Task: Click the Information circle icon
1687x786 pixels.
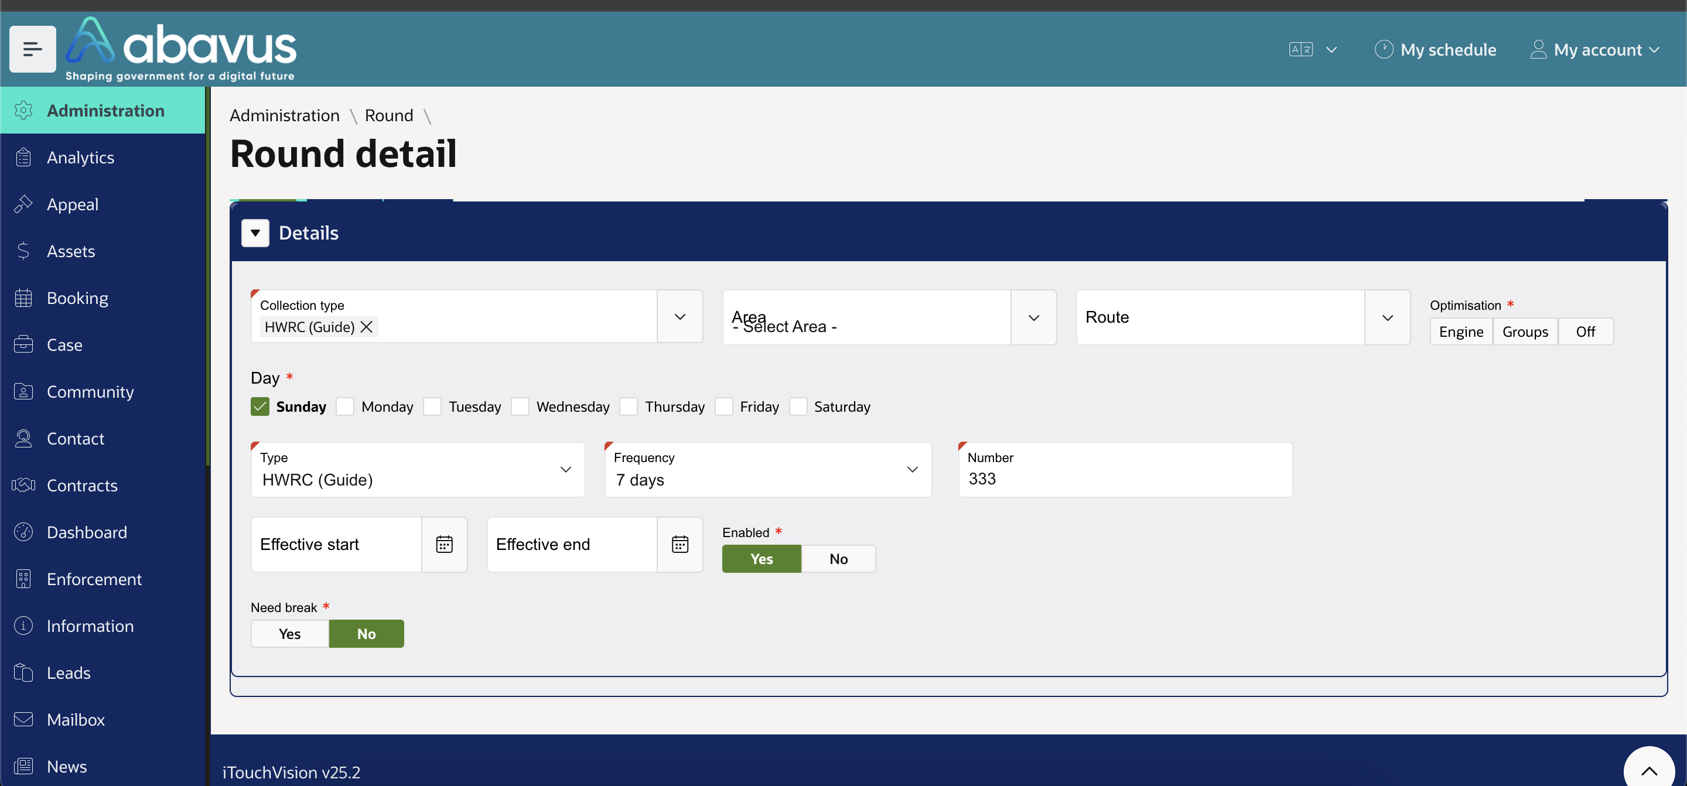Action: (x=23, y=626)
